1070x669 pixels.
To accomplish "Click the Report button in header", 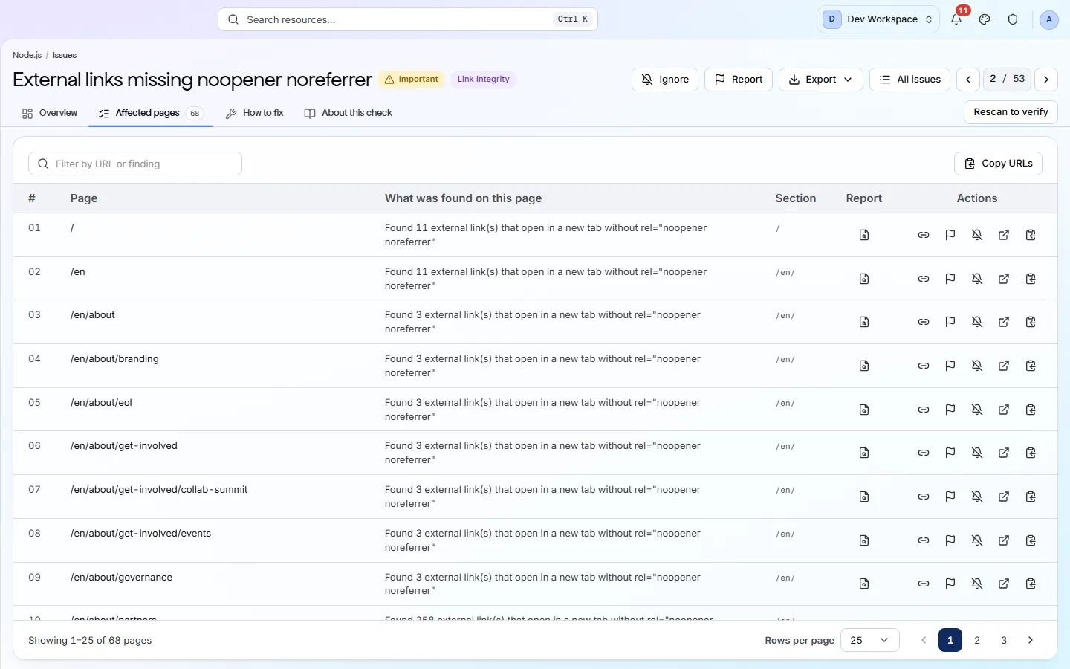I will coord(739,80).
